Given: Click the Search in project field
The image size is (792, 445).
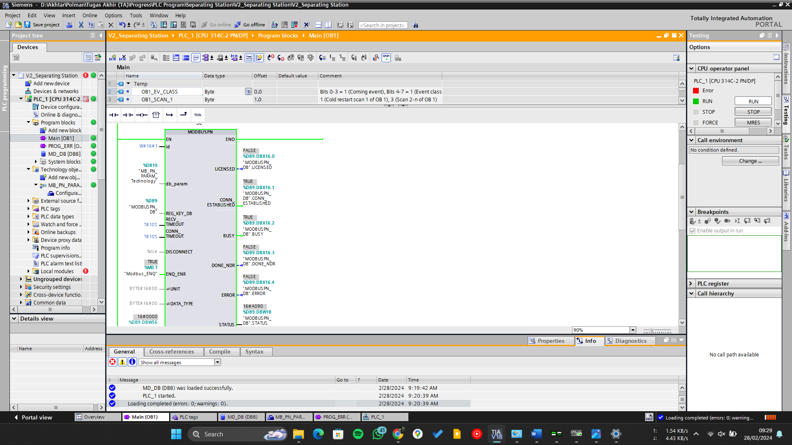Looking at the screenshot, I should 382,25.
